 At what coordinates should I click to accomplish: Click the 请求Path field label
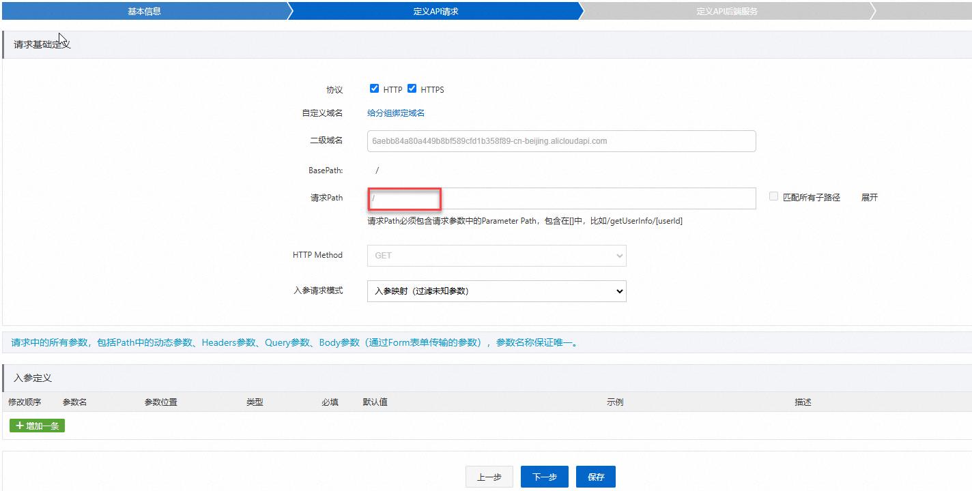point(326,198)
